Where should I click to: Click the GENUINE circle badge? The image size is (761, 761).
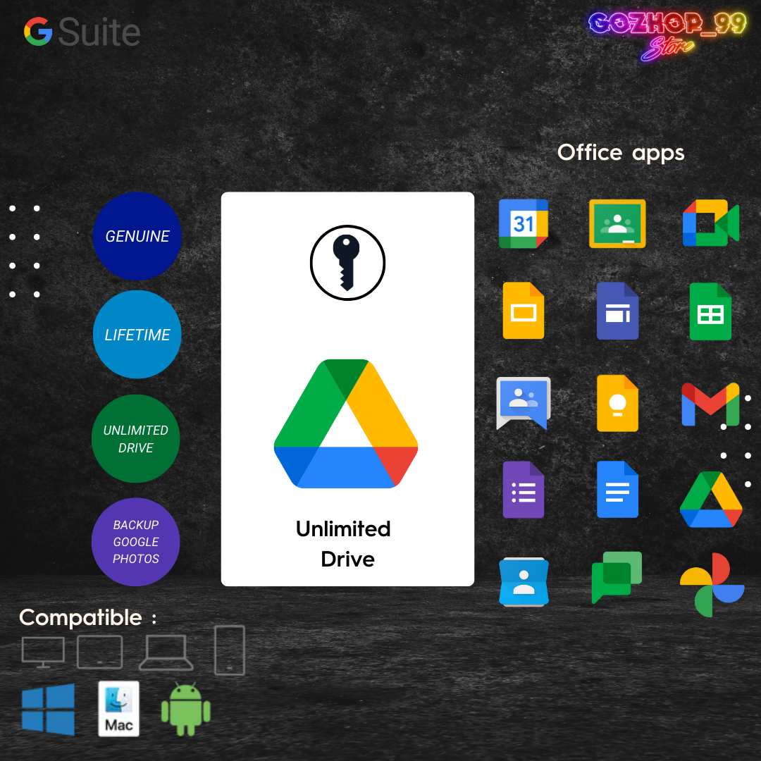[137, 236]
